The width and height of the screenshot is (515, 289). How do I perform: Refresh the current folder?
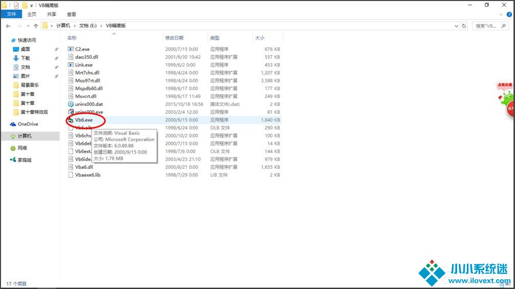[x=464, y=26]
